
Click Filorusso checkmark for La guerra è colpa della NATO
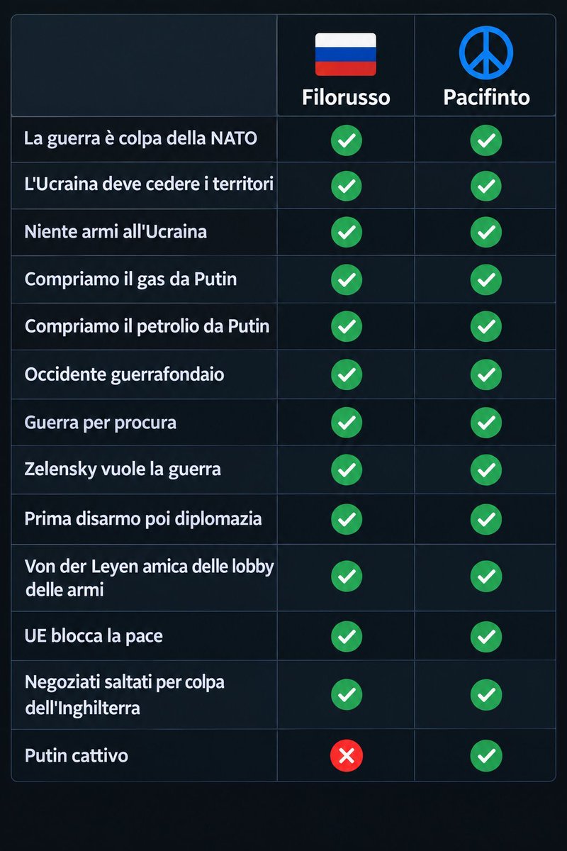pos(347,140)
